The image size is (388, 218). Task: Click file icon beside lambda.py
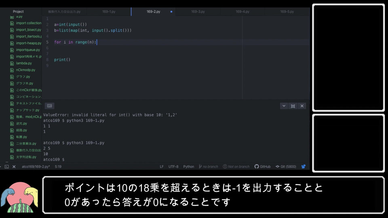(12, 63)
